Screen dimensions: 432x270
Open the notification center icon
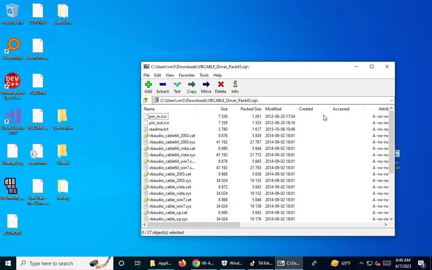point(422,263)
